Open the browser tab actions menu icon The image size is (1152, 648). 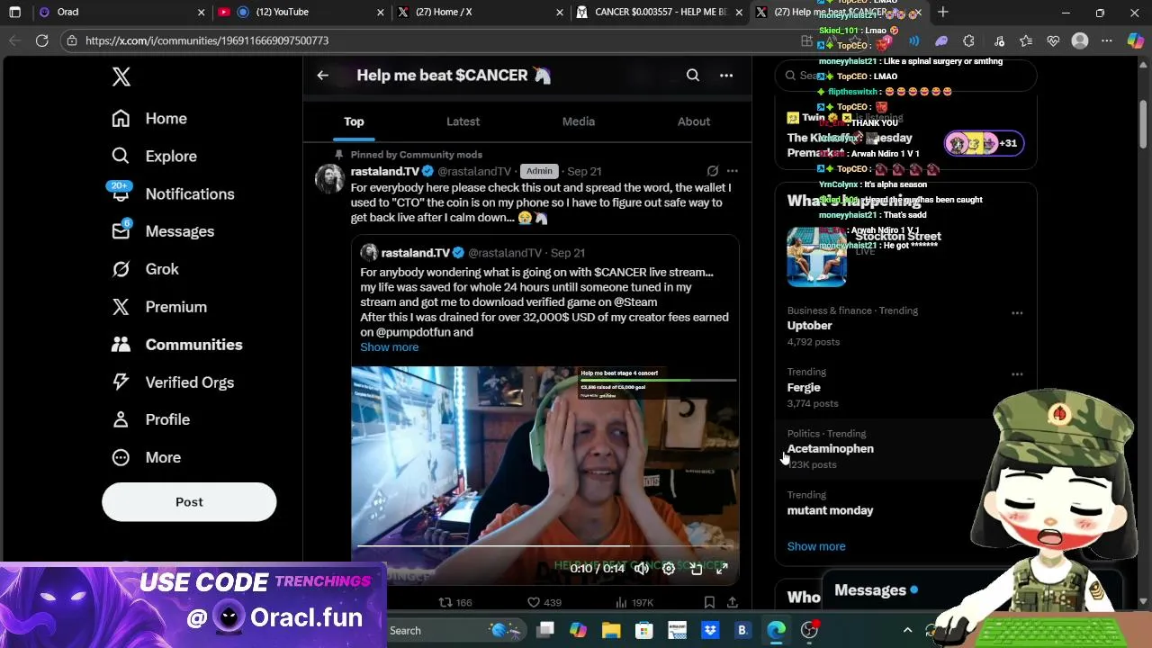pyautogui.click(x=14, y=12)
